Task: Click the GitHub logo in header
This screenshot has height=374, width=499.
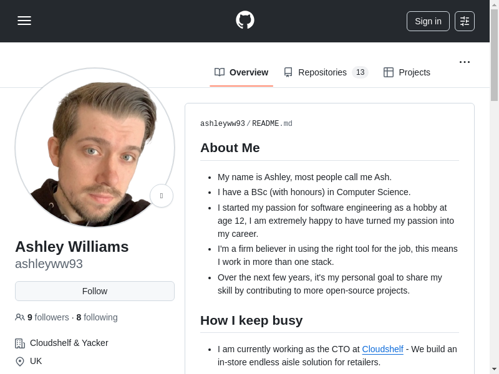Action: (245, 21)
